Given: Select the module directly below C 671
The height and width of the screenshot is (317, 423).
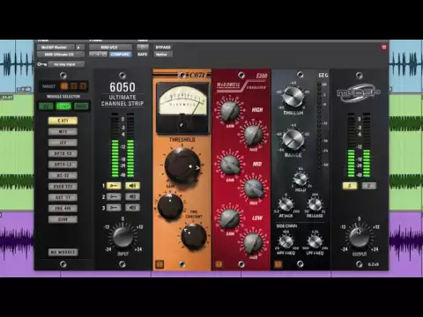Looking at the screenshot, I should pyautogui.click(x=63, y=131).
